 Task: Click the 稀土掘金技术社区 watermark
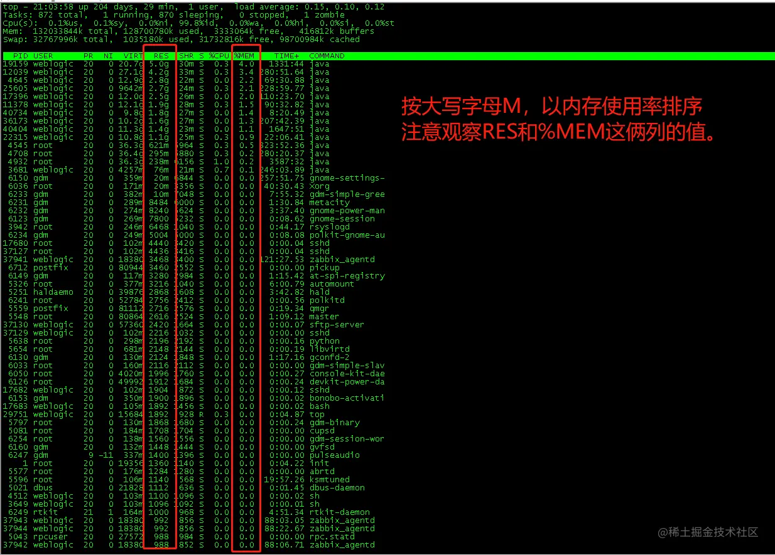coord(710,532)
